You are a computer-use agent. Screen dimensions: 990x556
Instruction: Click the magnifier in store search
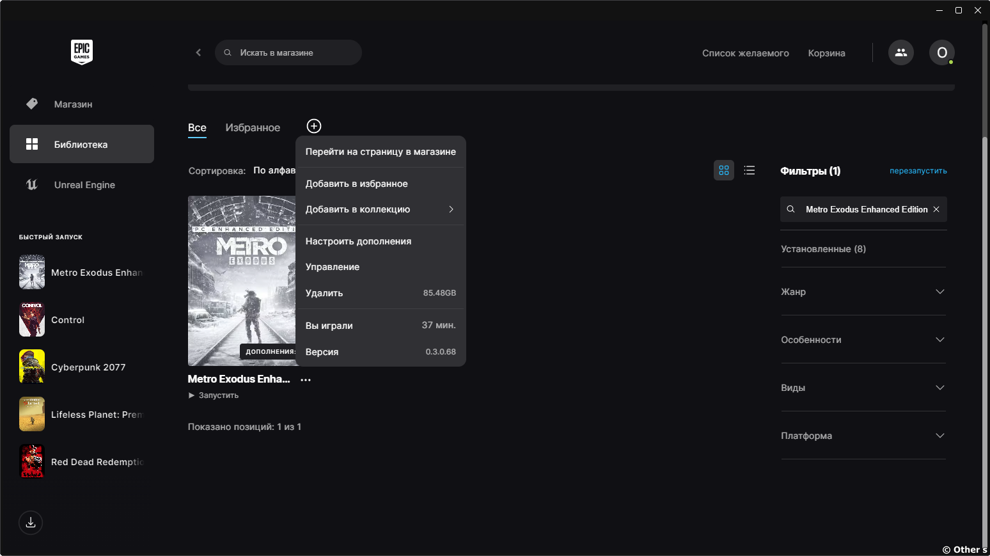coord(228,52)
